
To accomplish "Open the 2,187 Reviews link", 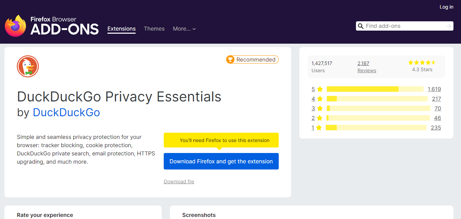I will pos(367,67).
